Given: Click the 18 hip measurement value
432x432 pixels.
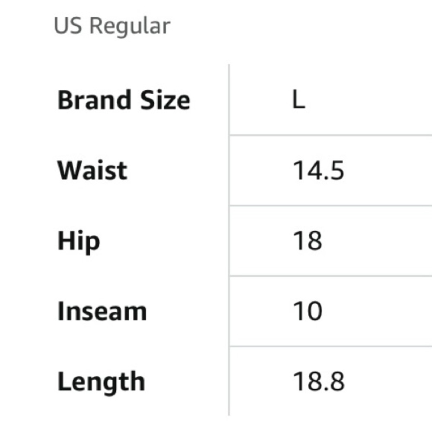Looking at the screenshot, I should [308, 241].
